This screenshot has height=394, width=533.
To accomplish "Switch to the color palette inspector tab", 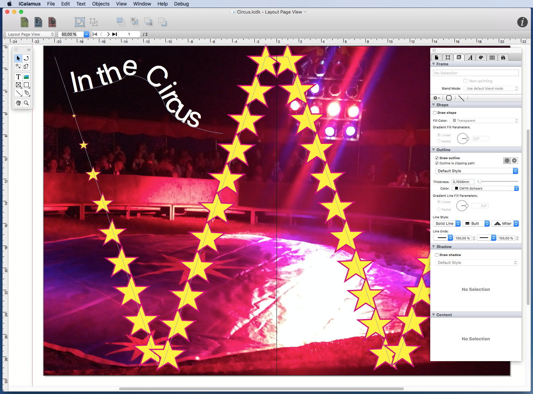I will pos(481,57).
